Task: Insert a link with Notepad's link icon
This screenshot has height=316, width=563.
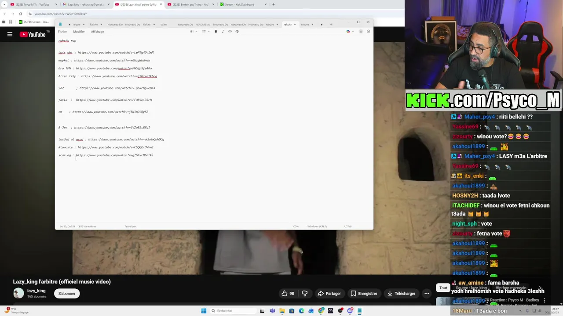Action: click(x=230, y=32)
